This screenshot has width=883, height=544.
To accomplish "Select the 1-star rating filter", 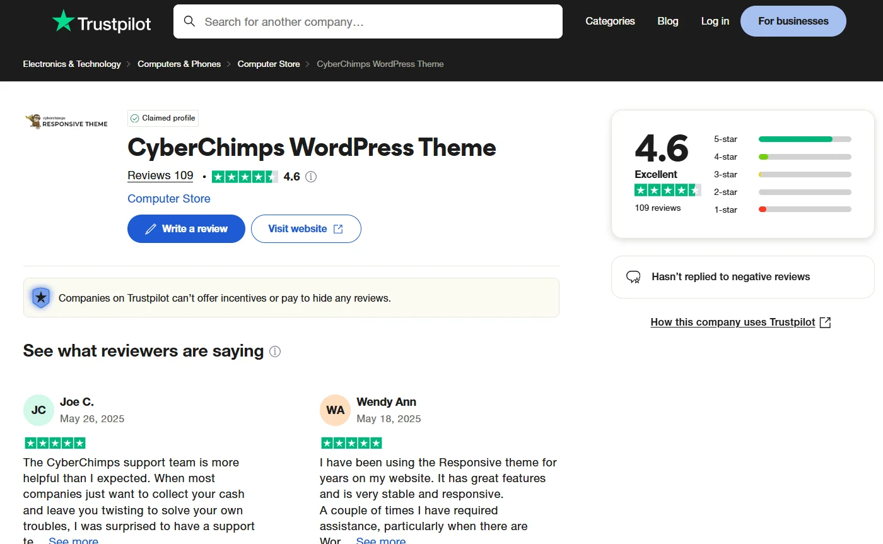I will pyautogui.click(x=805, y=210).
